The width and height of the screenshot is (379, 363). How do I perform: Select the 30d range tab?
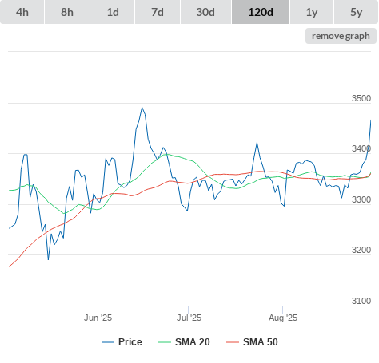(x=205, y=12)
